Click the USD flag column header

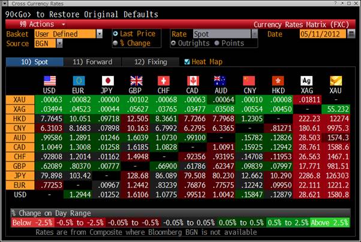point(49,80)
